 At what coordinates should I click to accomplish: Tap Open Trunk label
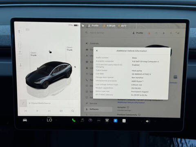(69, 49)
